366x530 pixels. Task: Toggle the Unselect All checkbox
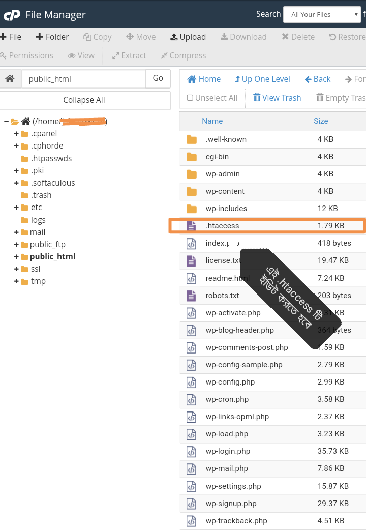point(190,98)
